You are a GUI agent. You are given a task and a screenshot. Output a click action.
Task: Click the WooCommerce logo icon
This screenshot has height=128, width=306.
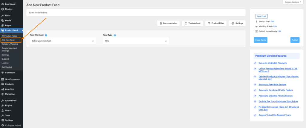click(2, 79)
